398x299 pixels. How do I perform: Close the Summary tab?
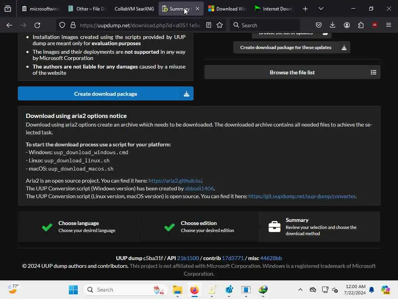(197, 9)
